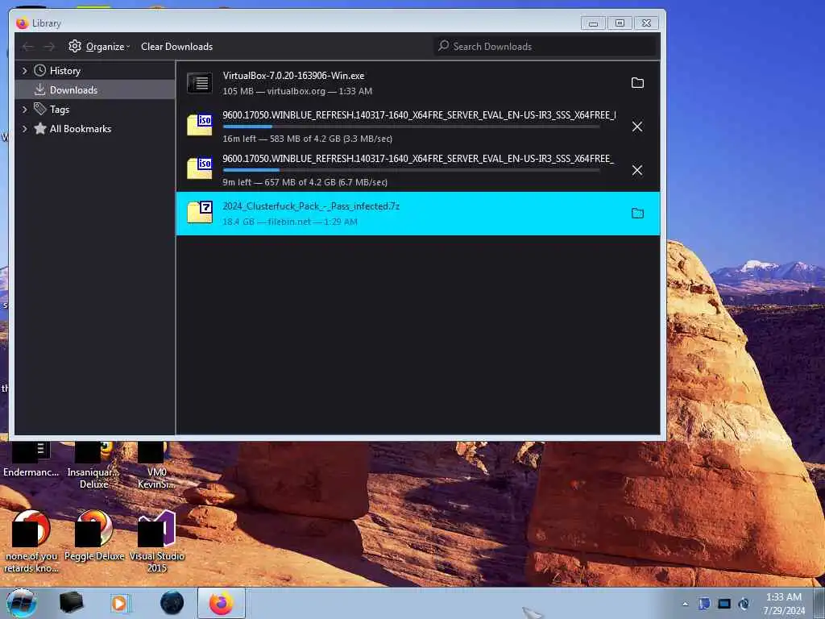This screenshot has height=619, width=825.
Task: Select Downloads in the sidebar
Action: point(95,89)
